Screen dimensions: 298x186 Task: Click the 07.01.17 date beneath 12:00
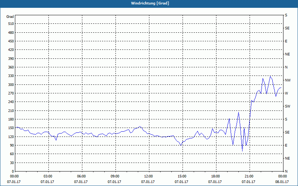[148, 182]
